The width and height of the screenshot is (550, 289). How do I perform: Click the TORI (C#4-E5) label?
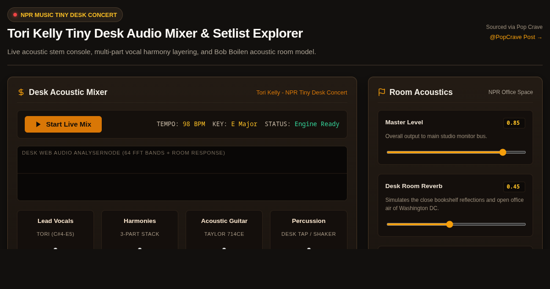click(x=55, y=234)
